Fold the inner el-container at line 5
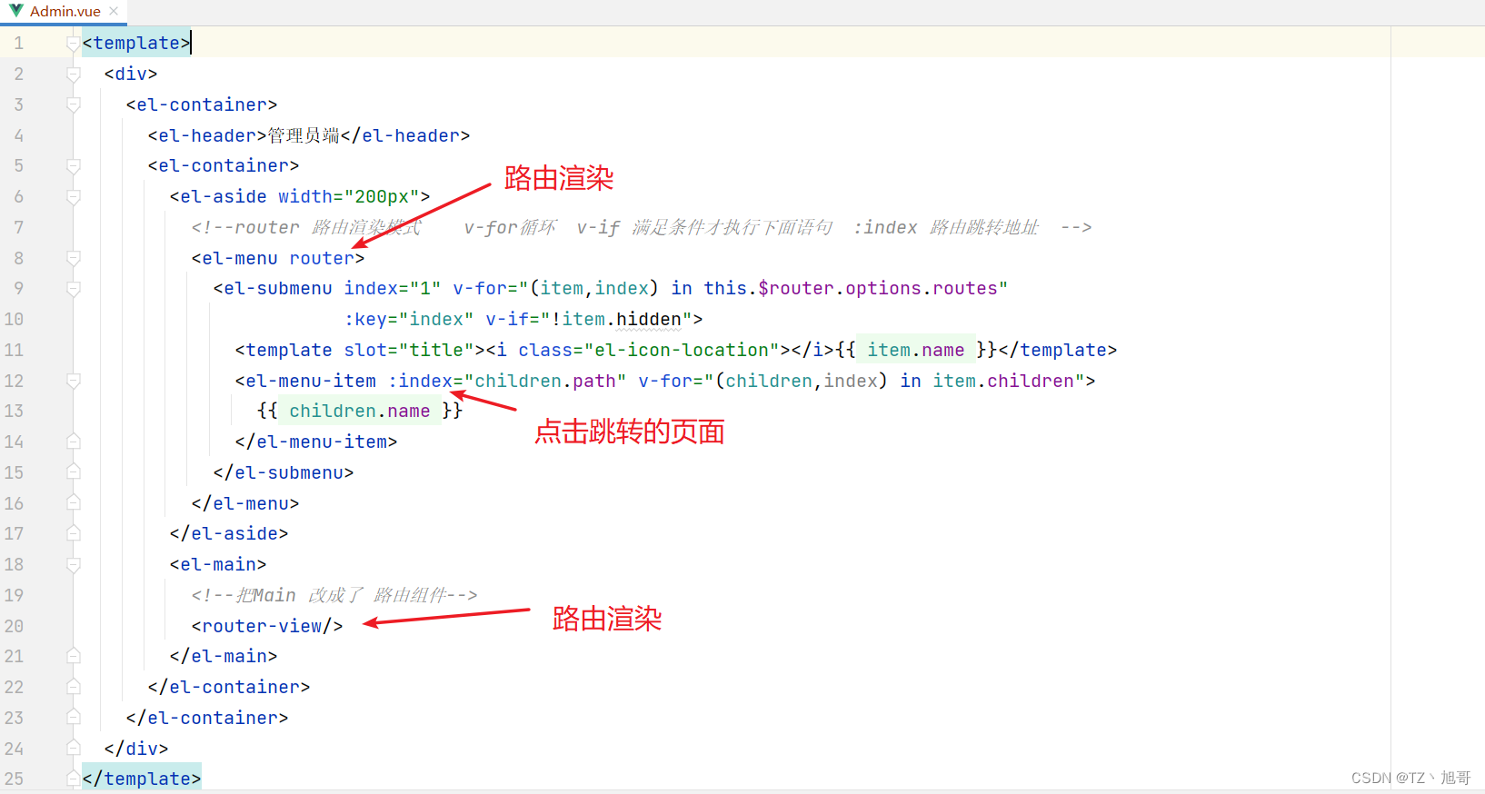The width and height of the screenshot is (1485, 794). point(74,166)
